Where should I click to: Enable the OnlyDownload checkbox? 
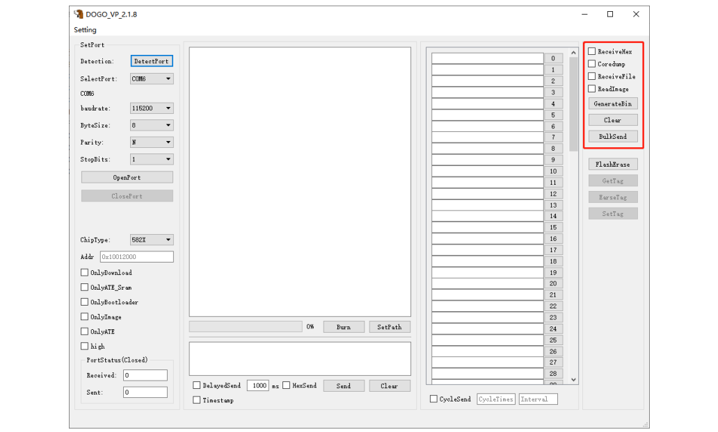[x=84, y=272]
